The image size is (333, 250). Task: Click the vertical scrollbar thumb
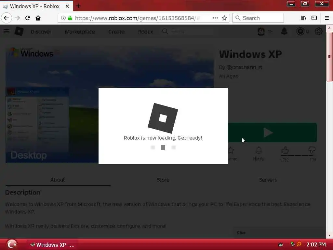pos(329,57)
